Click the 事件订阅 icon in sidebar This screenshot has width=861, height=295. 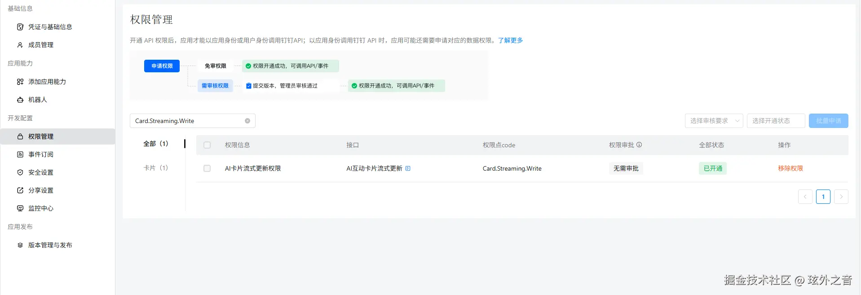pos(20,154)
